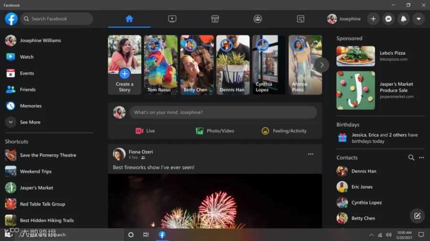This screenshot has height=241, width=430.
Task: Open the Memories clock icon in sidebar
Action: click(11, 106)
